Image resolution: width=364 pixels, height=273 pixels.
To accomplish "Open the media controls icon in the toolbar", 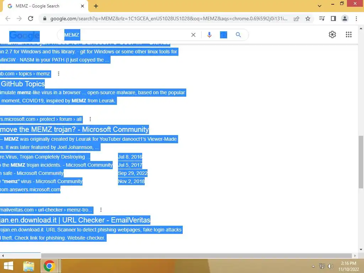I will (322, 18).
